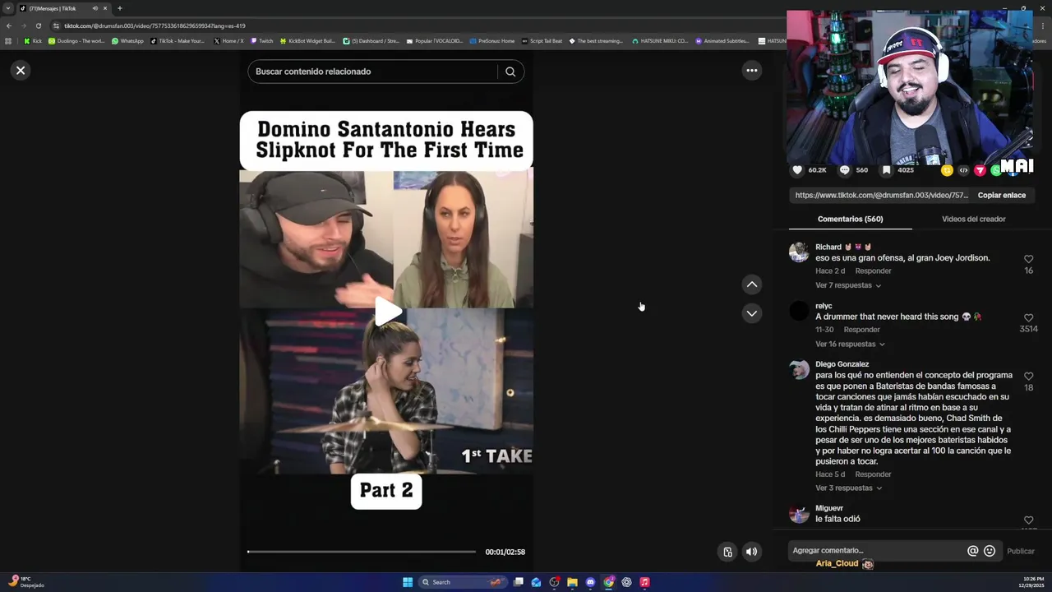Open Duolingo bookmark
Image resolution: width=1052 pixels, height=592 pixels.
tap(76, 40)
